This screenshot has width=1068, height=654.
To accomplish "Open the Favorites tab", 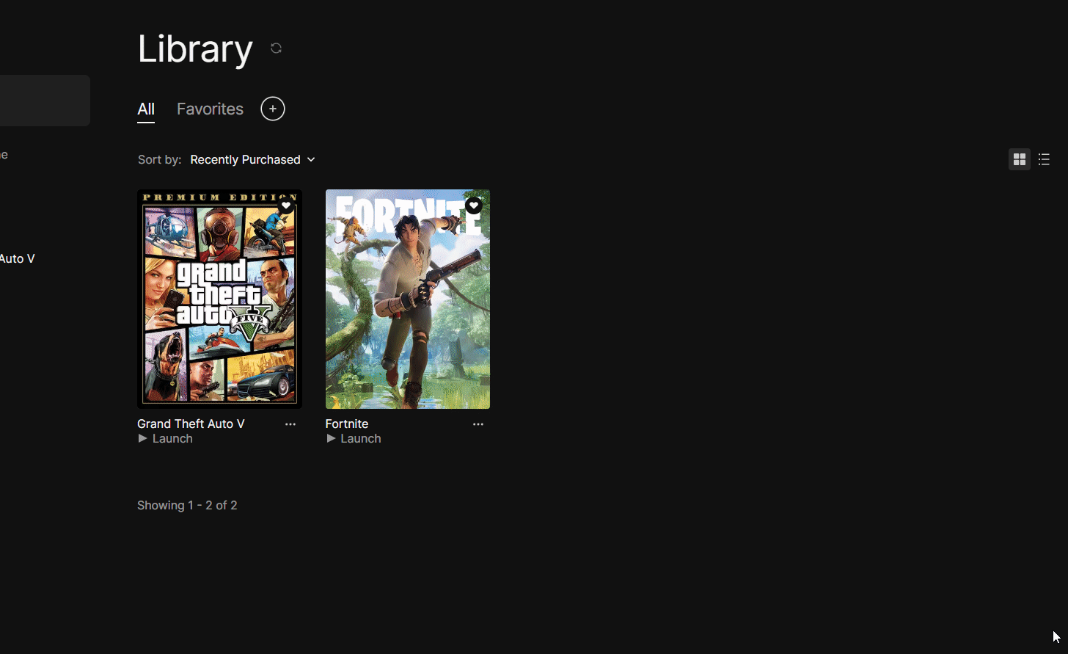I will 210,109.
